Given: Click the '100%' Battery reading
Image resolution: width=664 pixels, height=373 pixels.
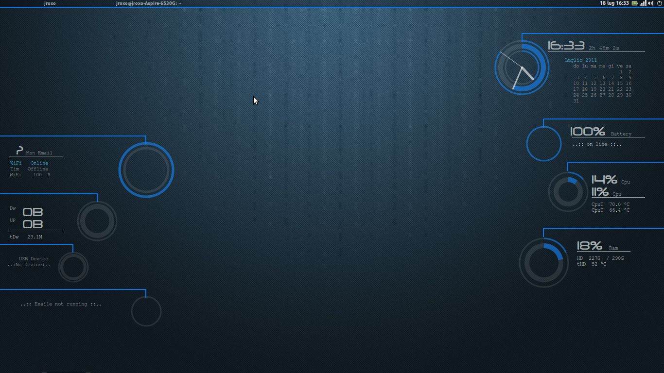Looking at the screenshot, I should 587,132.
